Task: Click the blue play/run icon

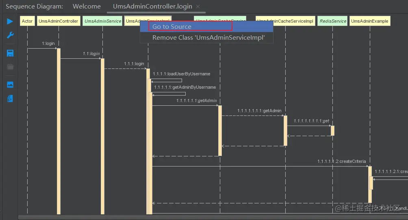Action: [x=10, y=21]
